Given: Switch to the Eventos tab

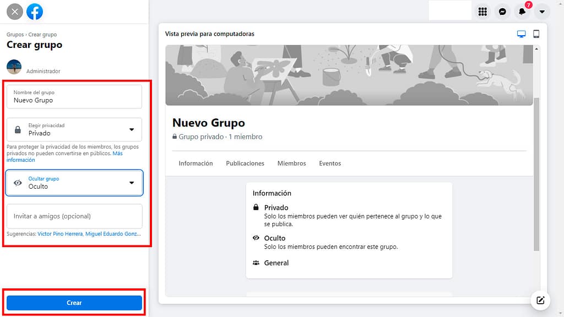Looking at the screenshot, I should (x=330, y=163).
